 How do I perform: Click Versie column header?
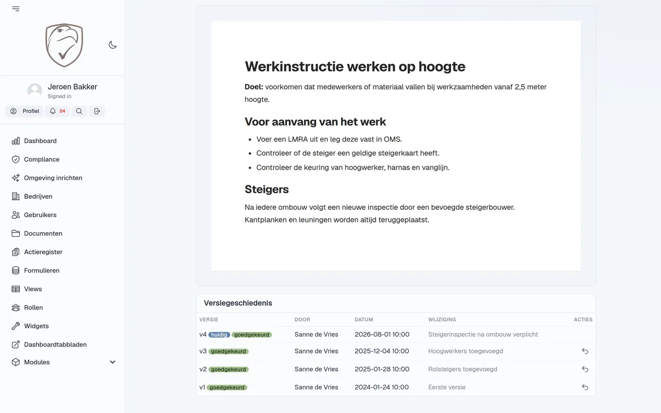click(209, 319)
